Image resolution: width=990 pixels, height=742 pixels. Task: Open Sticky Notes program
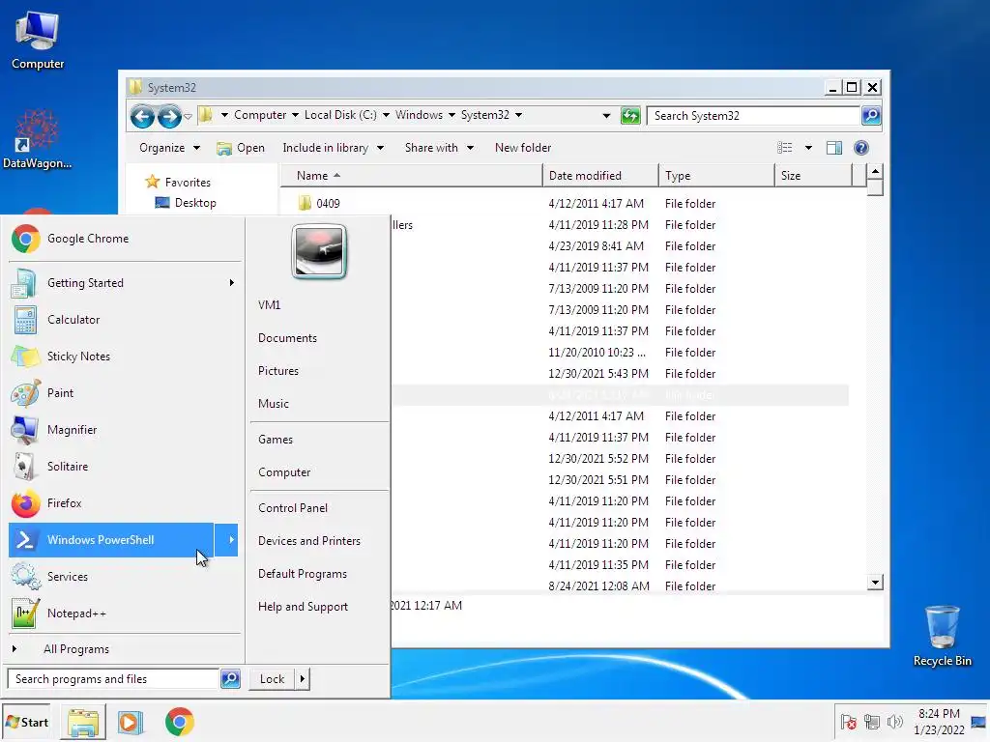[125, 357]
